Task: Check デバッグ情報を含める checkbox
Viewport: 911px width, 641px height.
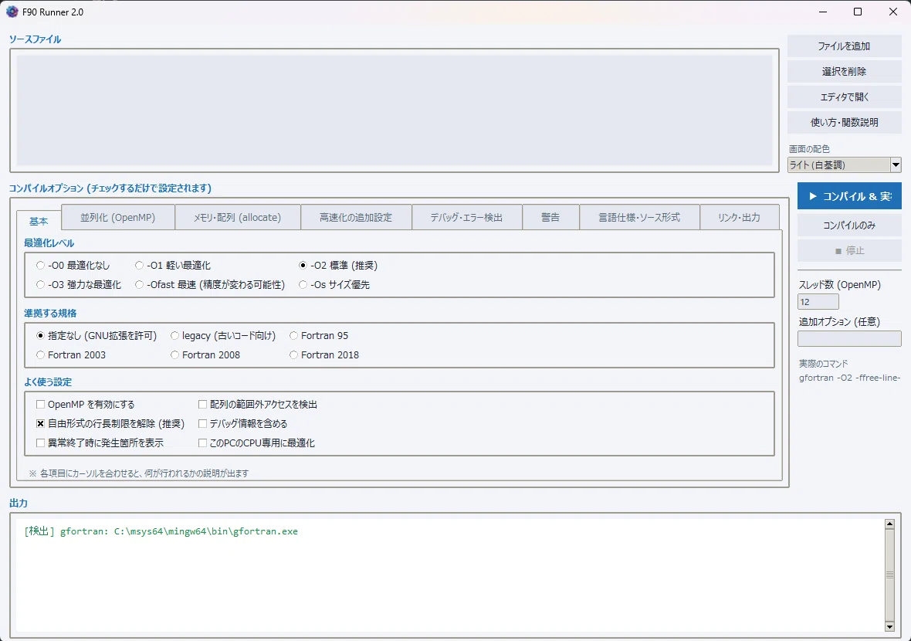Action: 243,424
